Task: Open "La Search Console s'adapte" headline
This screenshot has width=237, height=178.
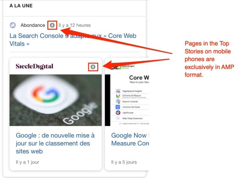Action: pos(73,40)
